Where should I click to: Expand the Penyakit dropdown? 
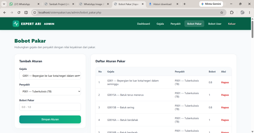tap(50, 91)
